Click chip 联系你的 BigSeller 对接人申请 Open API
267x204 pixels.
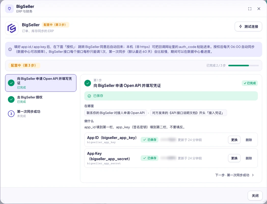pyautogui.click(x=116, y=113)
